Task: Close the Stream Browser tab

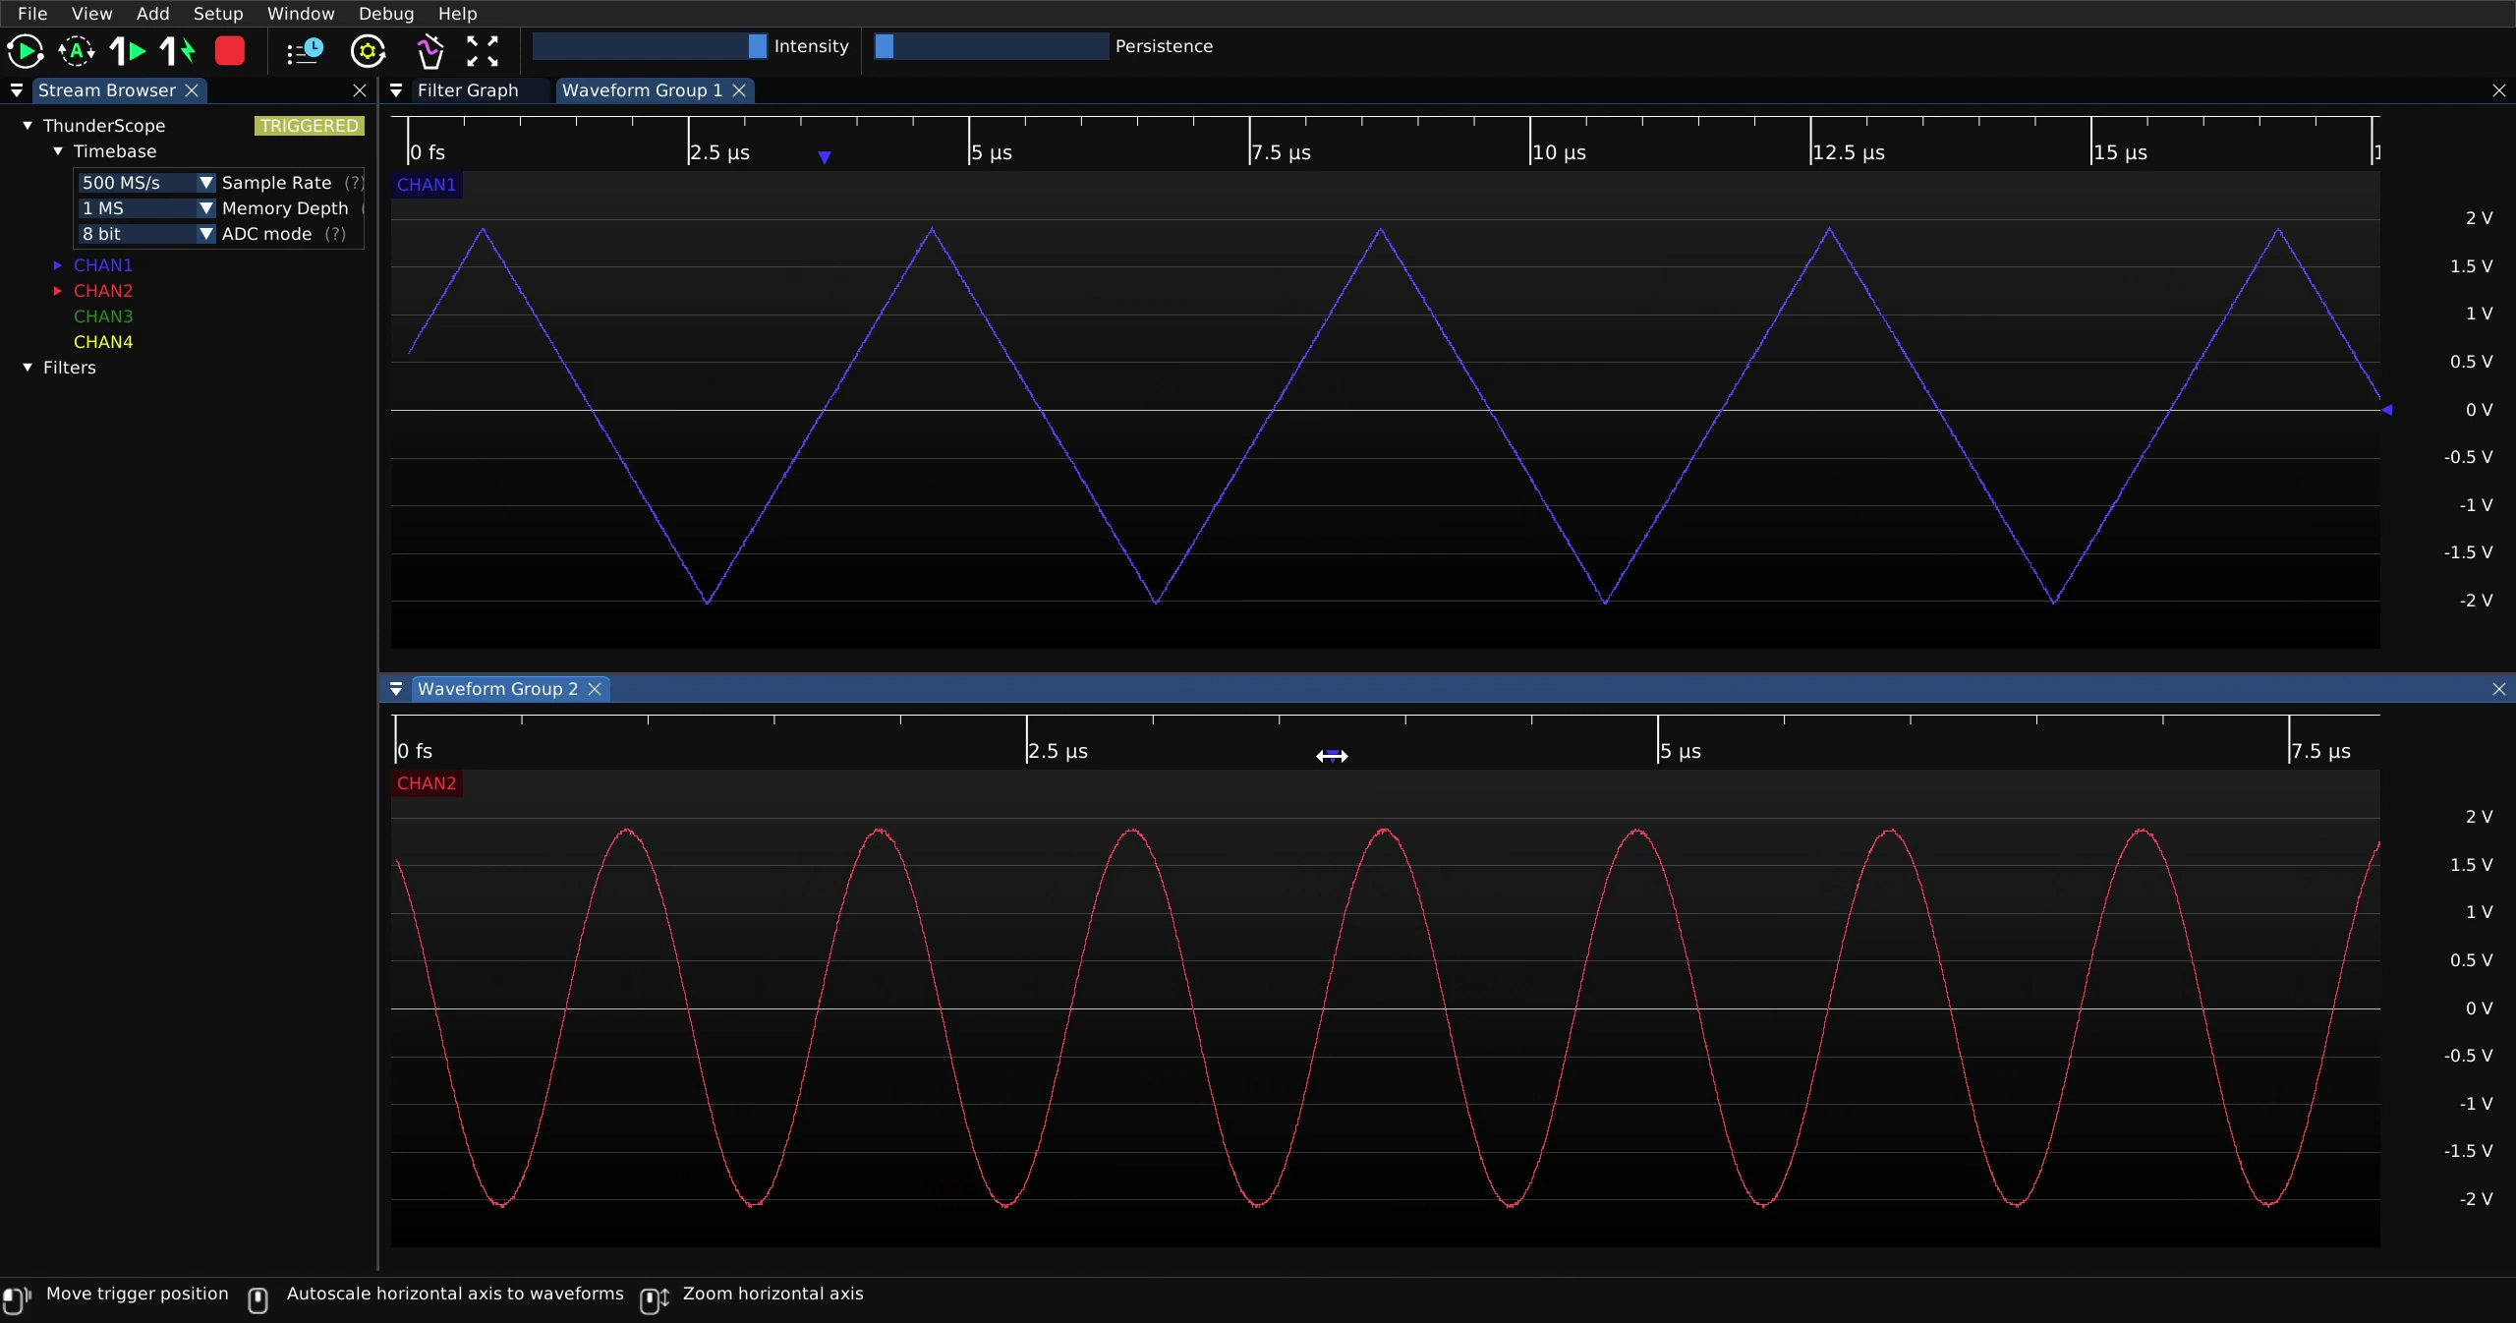Action: pos(193,90)
